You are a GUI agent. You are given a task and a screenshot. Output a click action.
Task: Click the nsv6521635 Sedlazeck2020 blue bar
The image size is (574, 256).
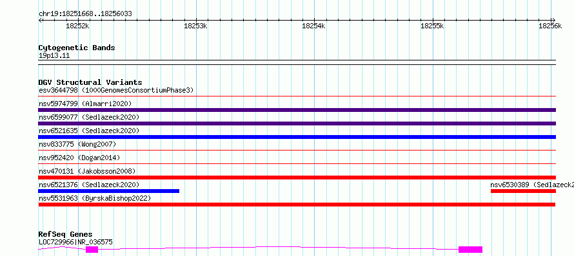tap(297, 137)
